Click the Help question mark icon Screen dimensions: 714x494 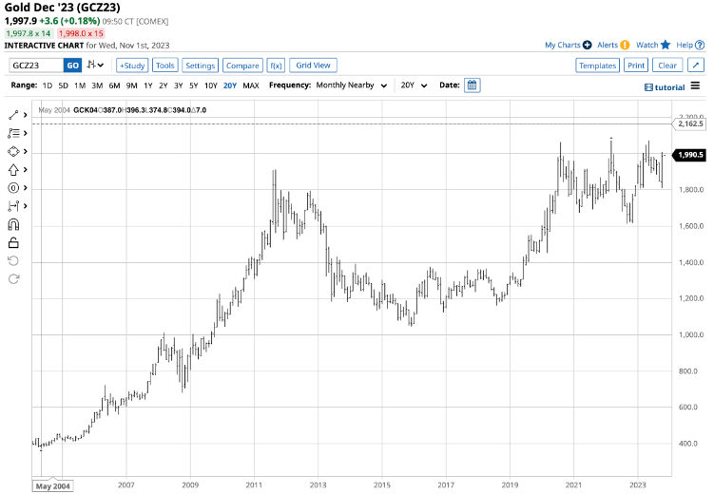[700, 45]
